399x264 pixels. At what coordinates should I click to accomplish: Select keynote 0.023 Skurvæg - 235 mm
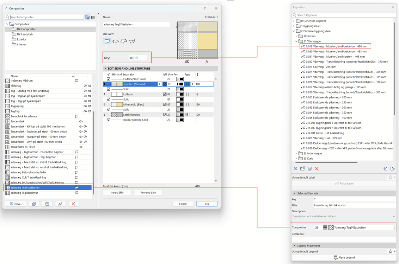coord(319,67)
